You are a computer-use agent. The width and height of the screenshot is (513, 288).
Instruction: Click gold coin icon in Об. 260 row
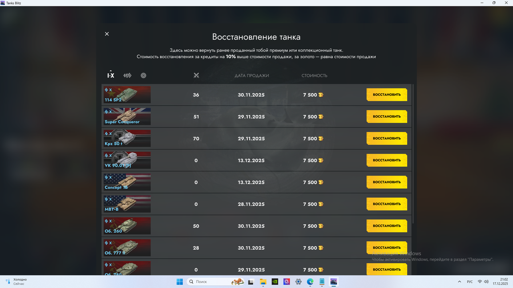click(x=321, y=226)
